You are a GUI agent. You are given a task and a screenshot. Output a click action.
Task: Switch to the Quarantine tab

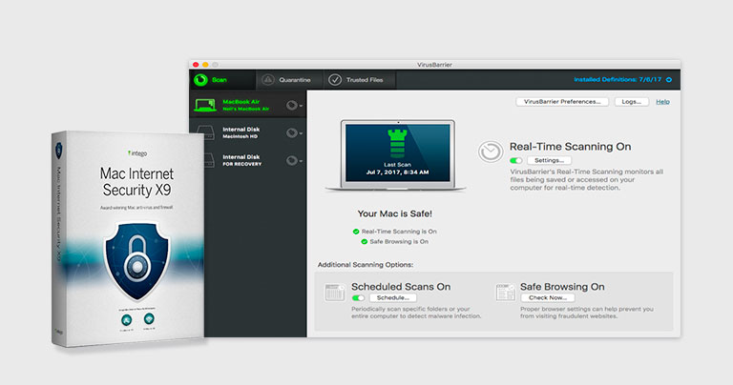(x=289, y=80)
